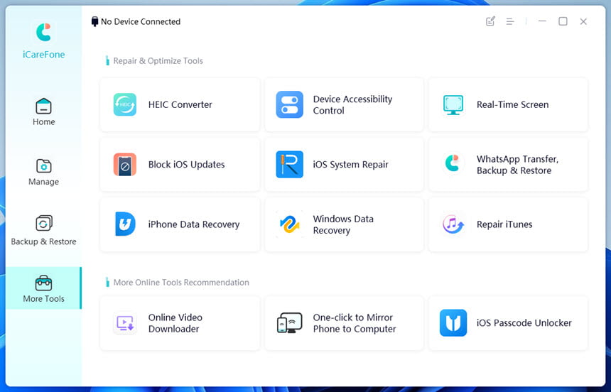
Task: Close the iCareFone window
Action: click(583, 21)
